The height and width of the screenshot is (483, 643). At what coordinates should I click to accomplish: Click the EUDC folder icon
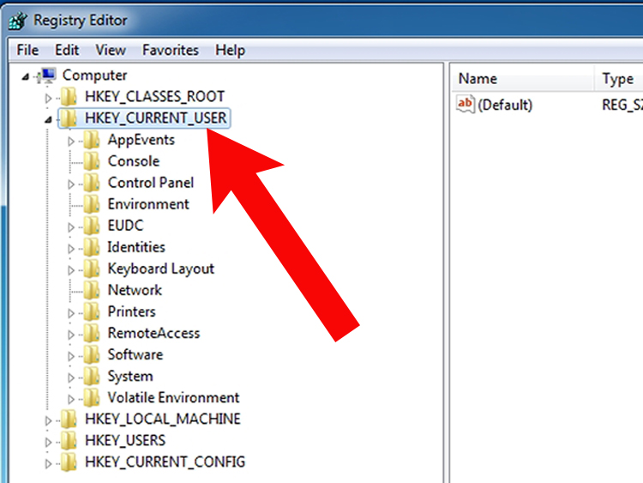92,226
